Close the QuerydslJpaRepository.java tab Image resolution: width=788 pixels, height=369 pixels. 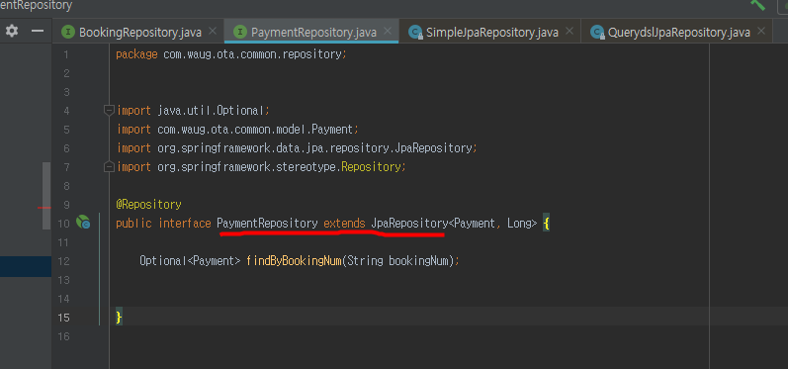point(761,32)
